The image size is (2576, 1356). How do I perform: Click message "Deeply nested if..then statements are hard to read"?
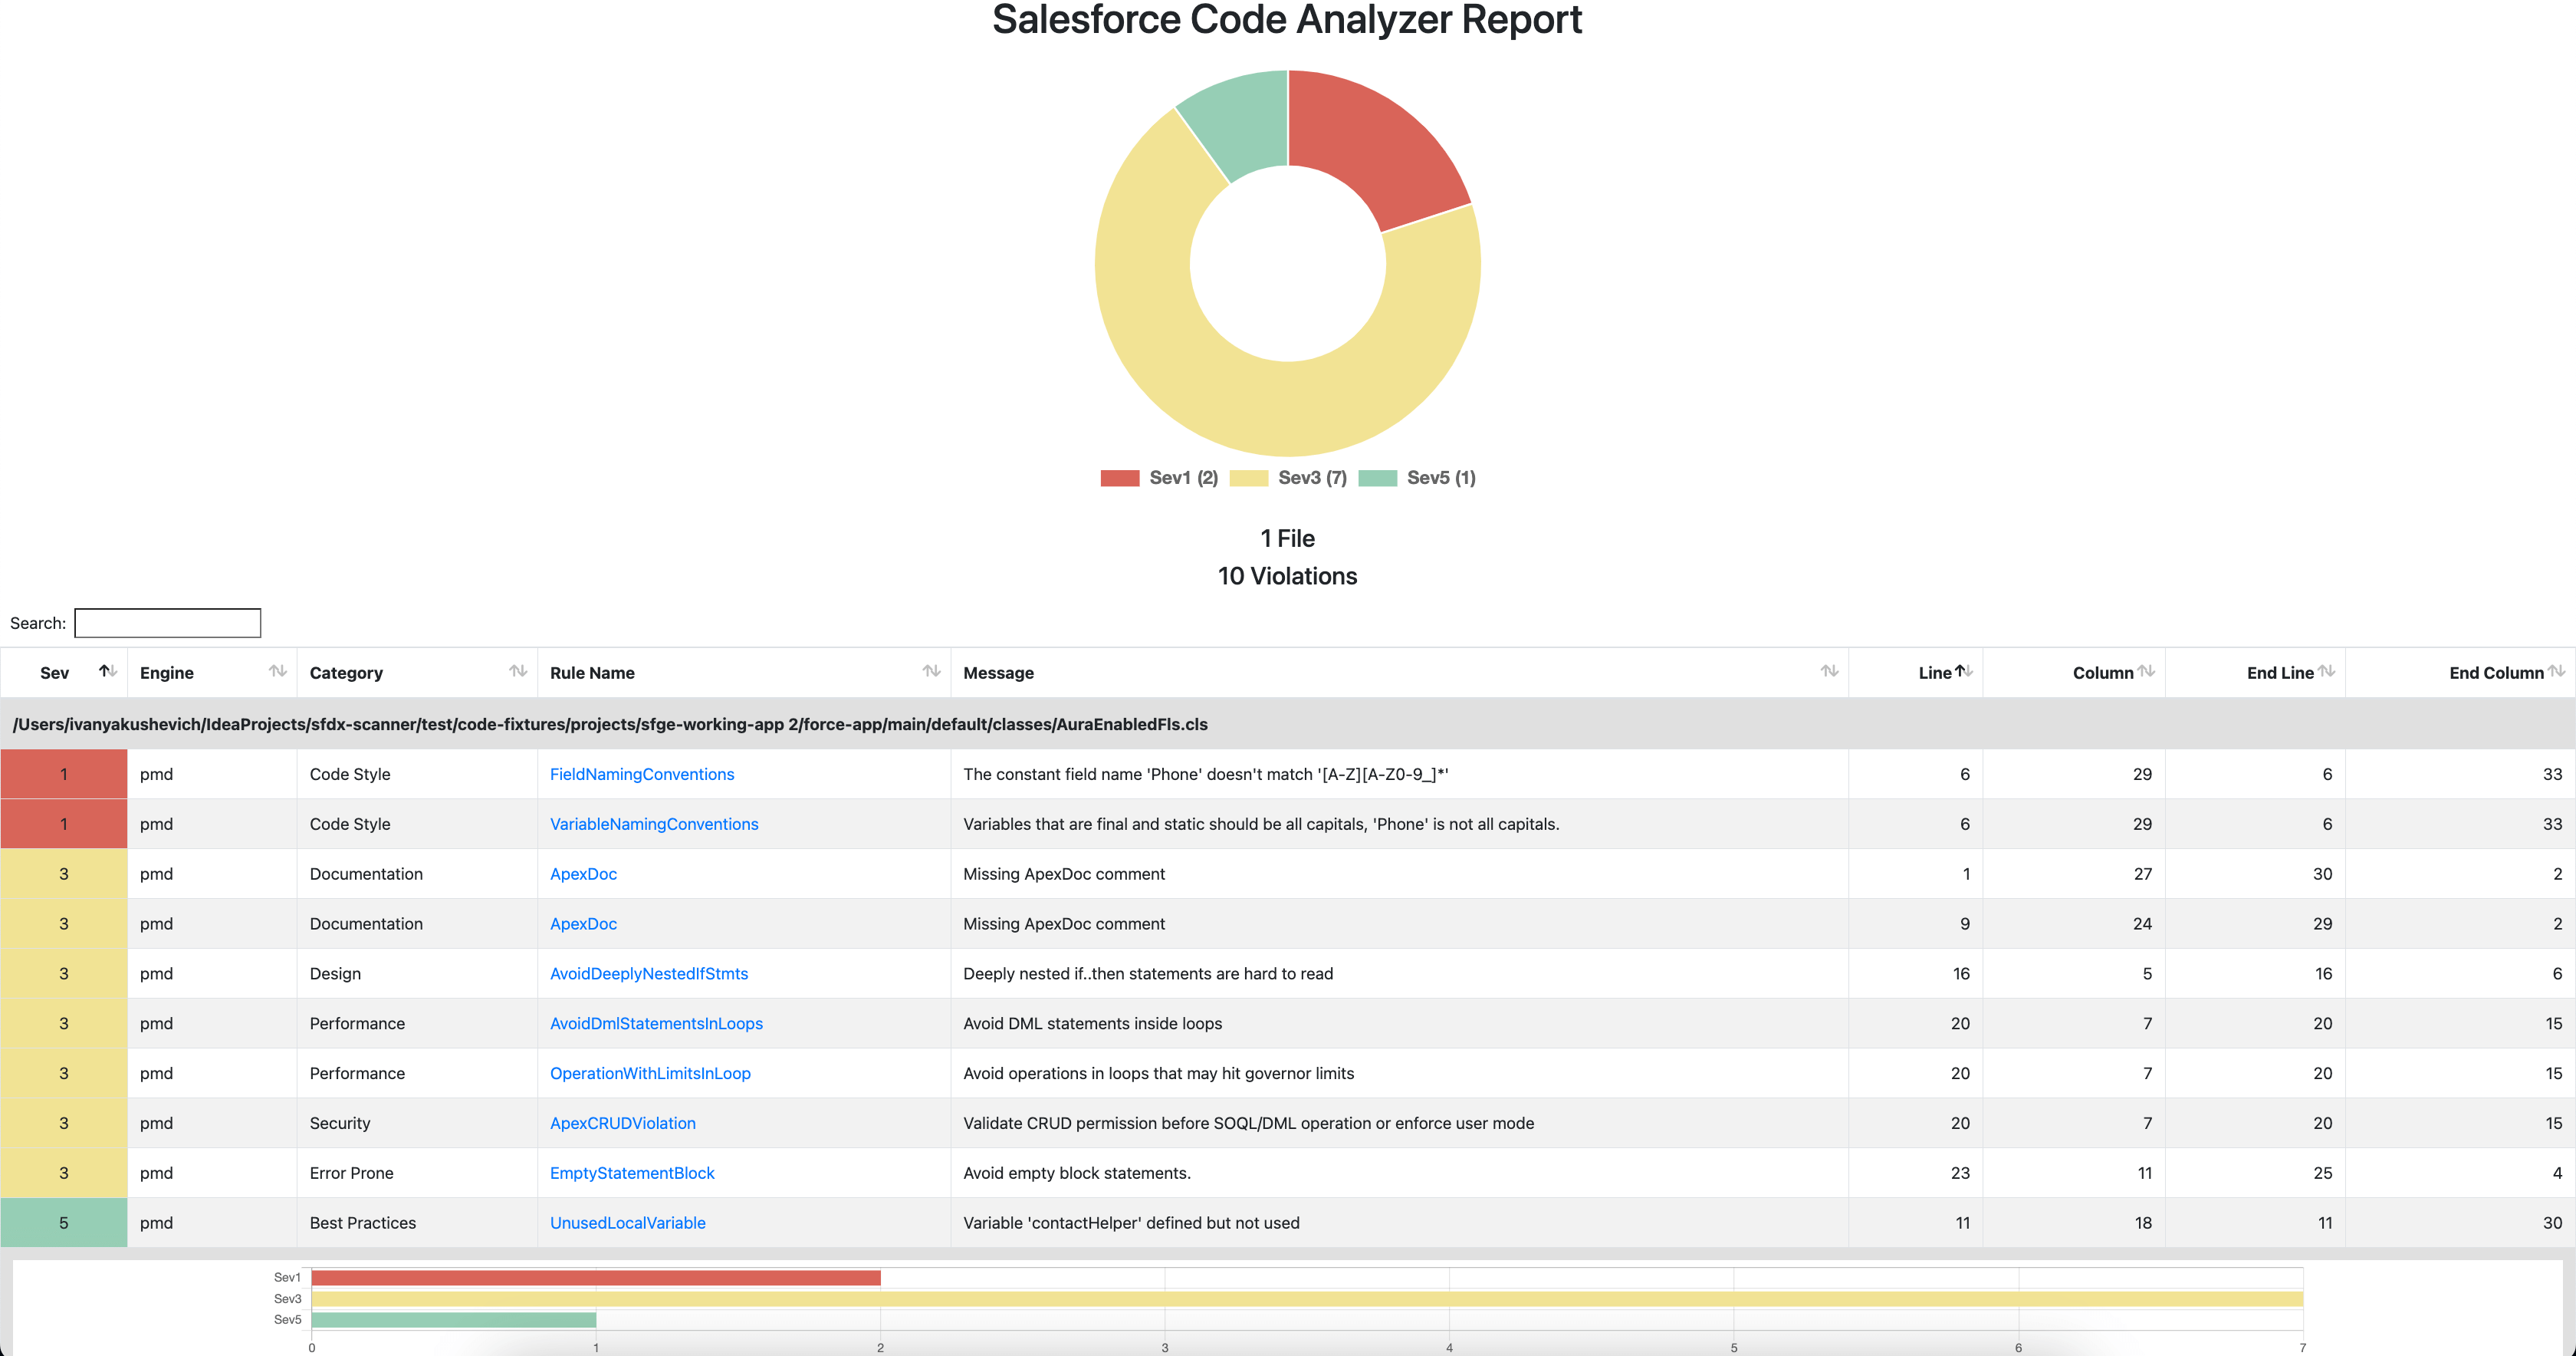pos(1148,974)
